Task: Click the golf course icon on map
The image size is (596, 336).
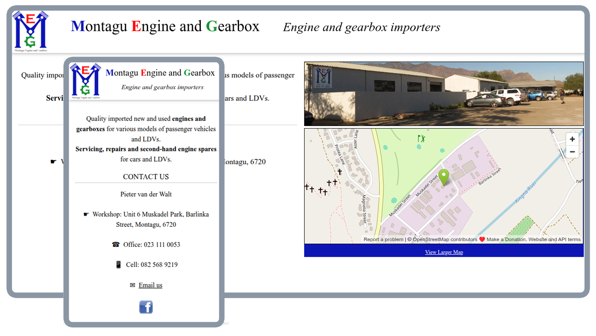Action: pyautogui.click(x=422, y=138)
